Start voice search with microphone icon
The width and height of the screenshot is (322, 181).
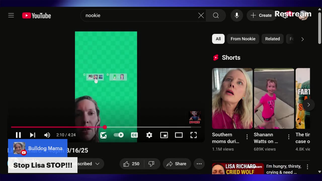237,16
